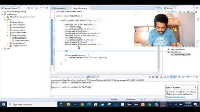Open the Open Console dropdown arrow

coord(191,77)
